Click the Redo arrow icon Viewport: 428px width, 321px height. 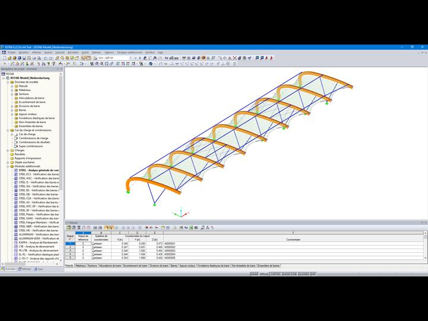point(51,58)
